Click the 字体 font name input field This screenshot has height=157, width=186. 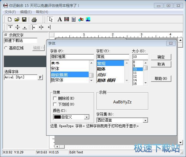(x=72, y=57)
